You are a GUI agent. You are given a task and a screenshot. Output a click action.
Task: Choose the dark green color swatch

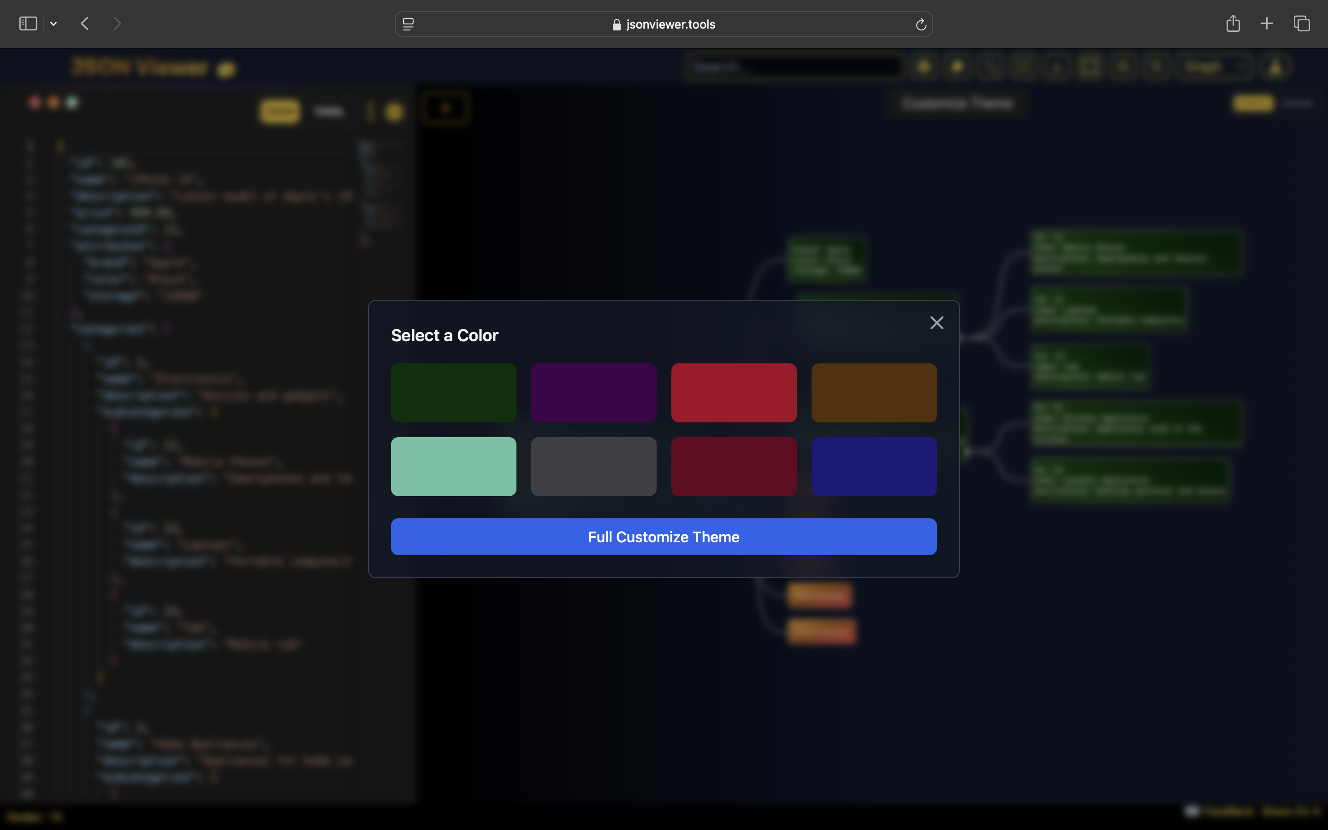point(453,392)
